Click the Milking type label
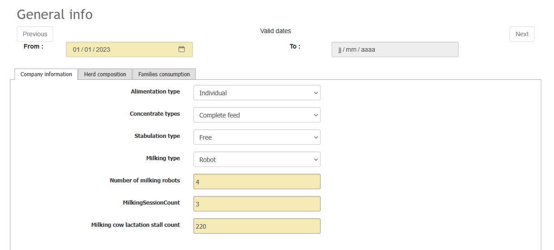 [x=163, y=158]
